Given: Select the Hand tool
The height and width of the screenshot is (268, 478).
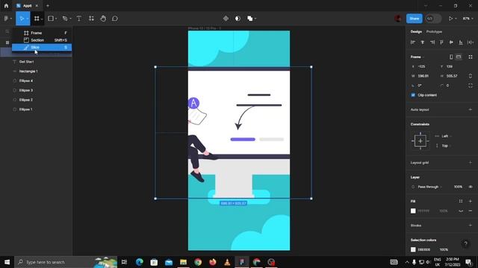Looking at the screenshot, I should click(x=103, y=19).
